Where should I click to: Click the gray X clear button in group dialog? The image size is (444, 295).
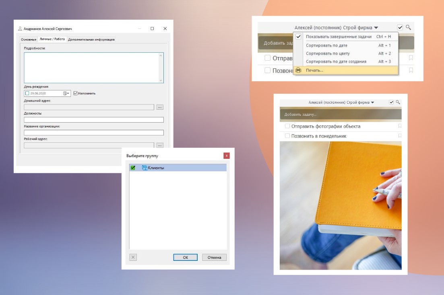click(133, 257)
